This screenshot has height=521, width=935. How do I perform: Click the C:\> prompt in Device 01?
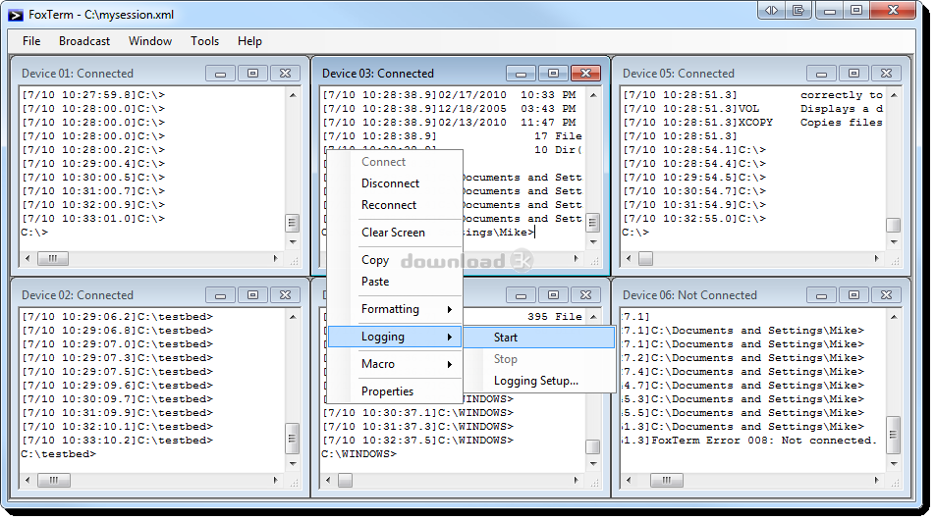pyautogui.click(x=34, y=233)
